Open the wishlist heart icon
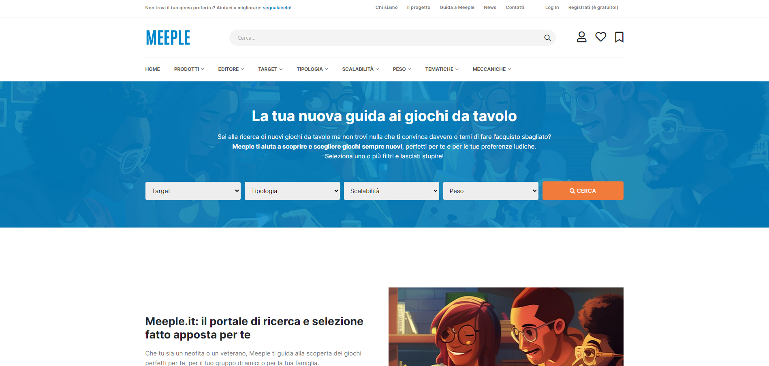The image size is (769, 366). click(600, 37)
